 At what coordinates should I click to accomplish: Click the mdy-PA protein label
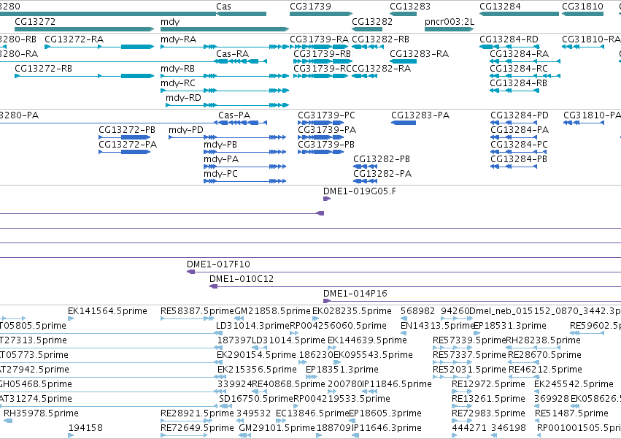coord(221,159)
